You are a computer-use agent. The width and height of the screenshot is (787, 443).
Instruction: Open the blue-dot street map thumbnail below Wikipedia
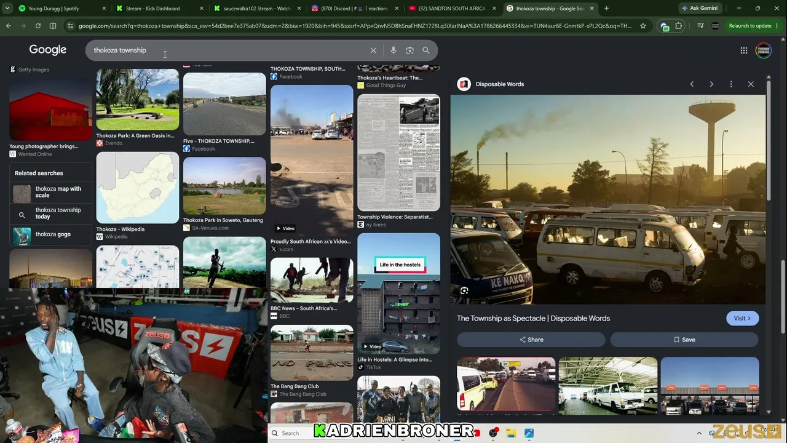pyautogui.click(x=138, y=266)
